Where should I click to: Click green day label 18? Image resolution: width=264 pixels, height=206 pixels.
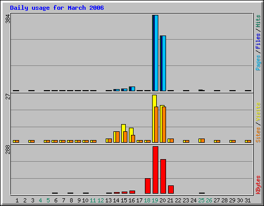tap(147, 200)
